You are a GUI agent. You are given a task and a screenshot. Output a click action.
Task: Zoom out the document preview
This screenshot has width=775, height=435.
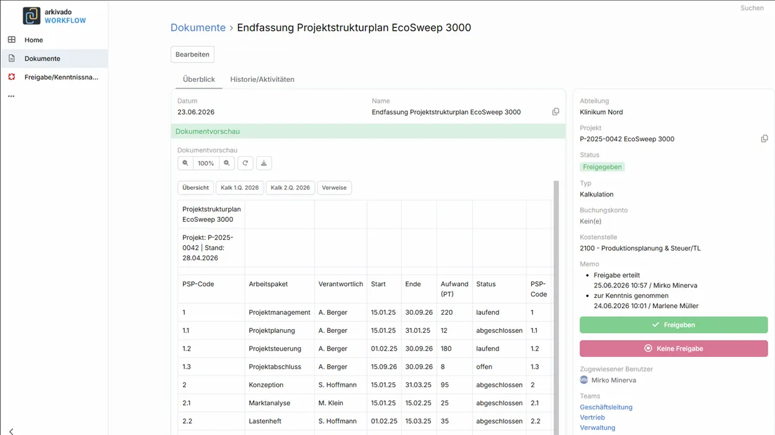(185, 163)
